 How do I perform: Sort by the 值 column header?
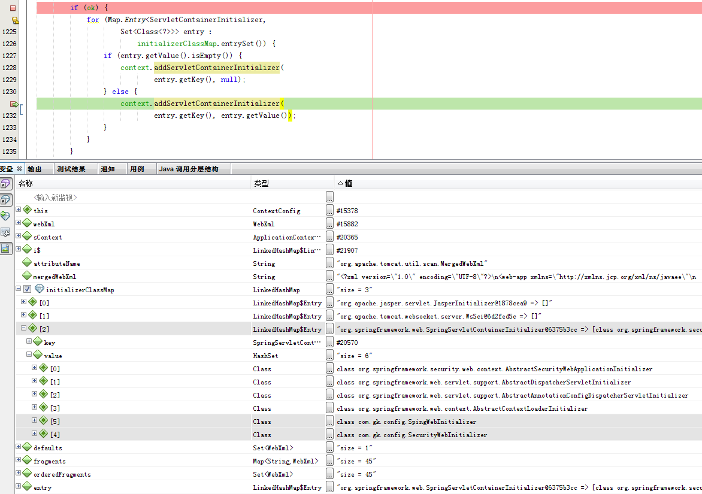(x=519, y=183)
